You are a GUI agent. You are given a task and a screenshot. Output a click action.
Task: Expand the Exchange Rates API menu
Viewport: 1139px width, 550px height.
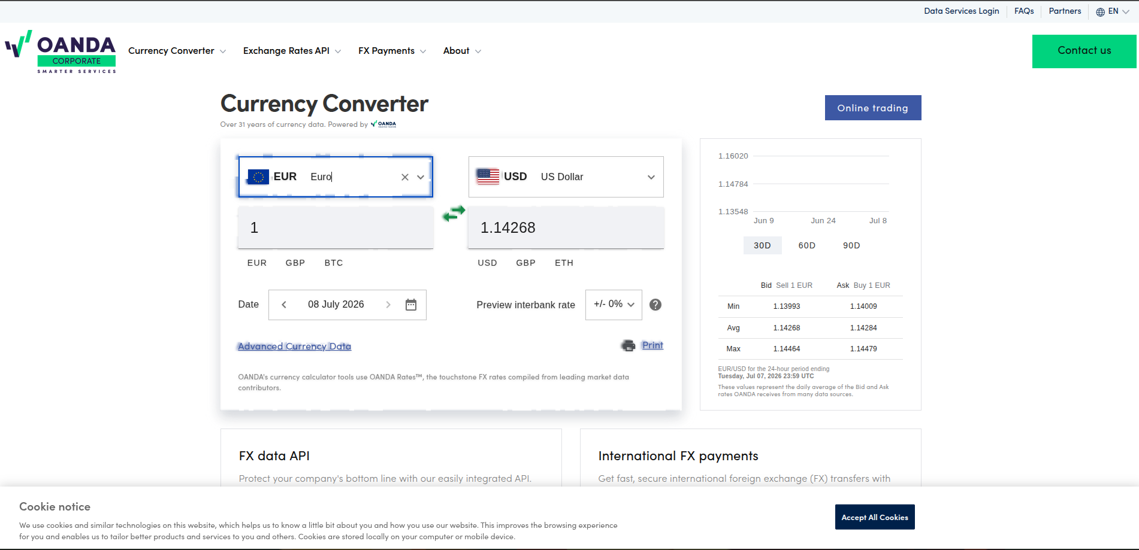[x=292, y=51]
